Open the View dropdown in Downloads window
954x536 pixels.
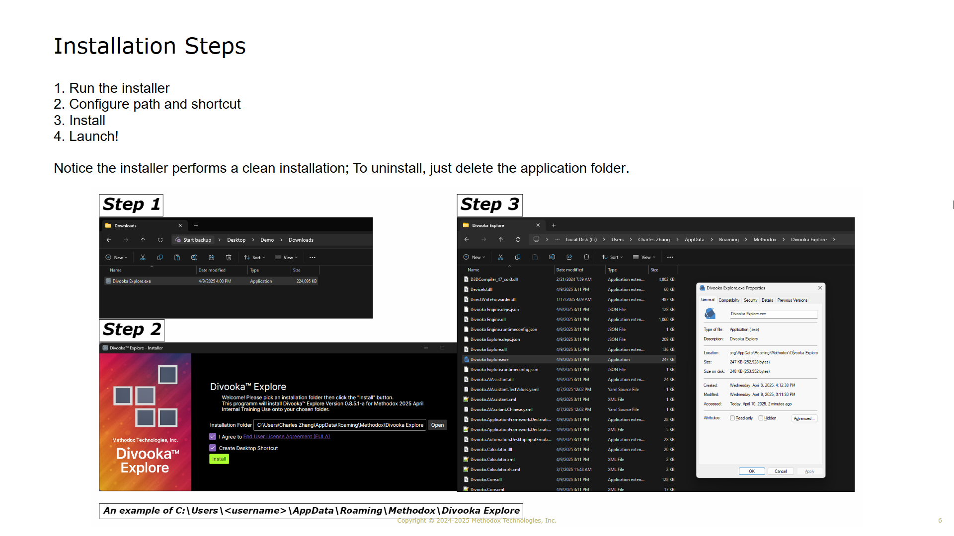(x=287, y=258)
